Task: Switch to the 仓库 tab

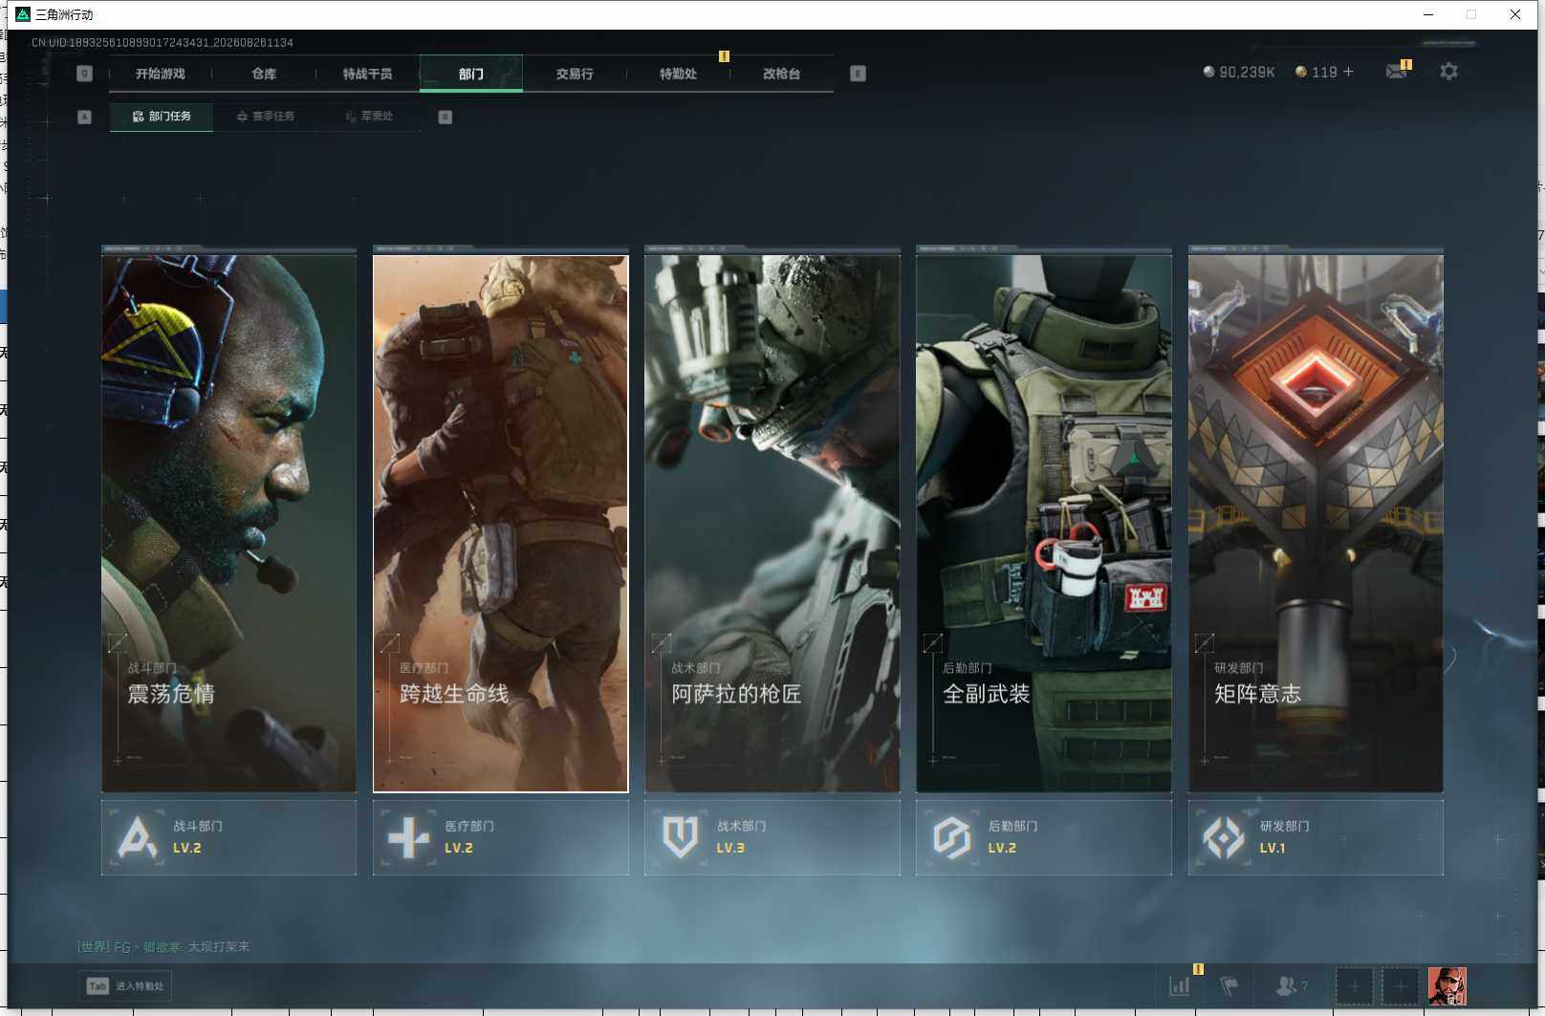Action: [x=264, y=74]
